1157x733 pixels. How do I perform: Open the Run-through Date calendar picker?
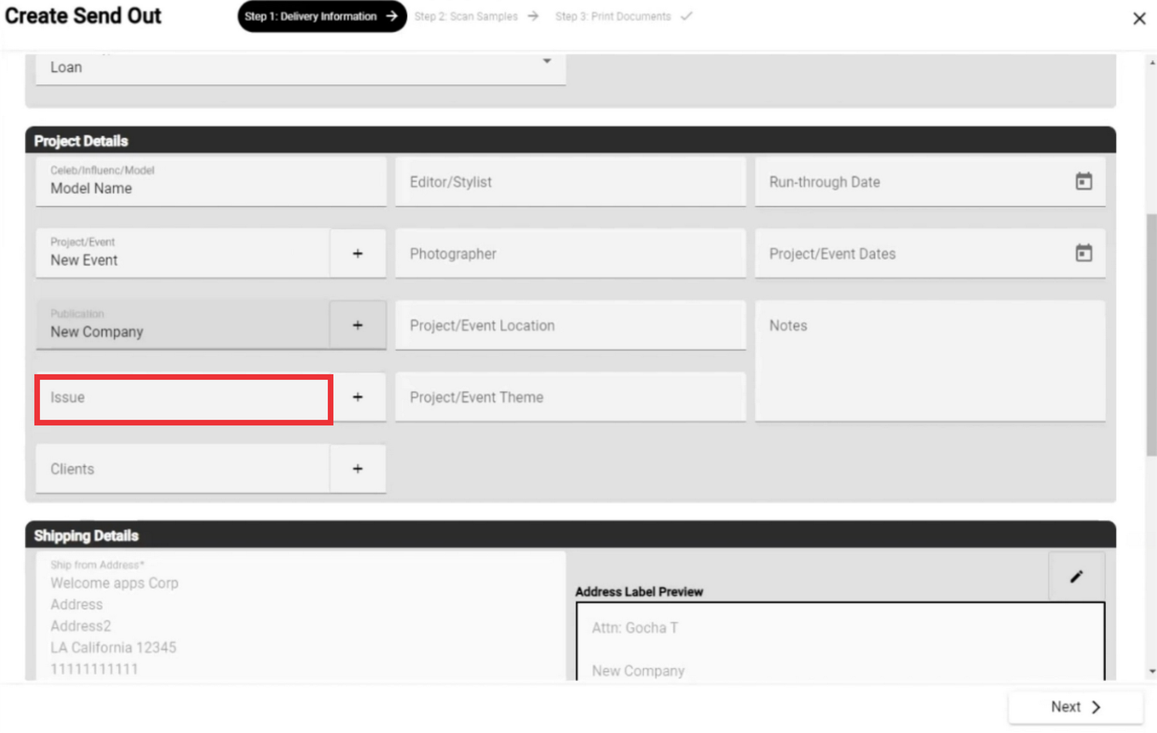click(1083, 181)
